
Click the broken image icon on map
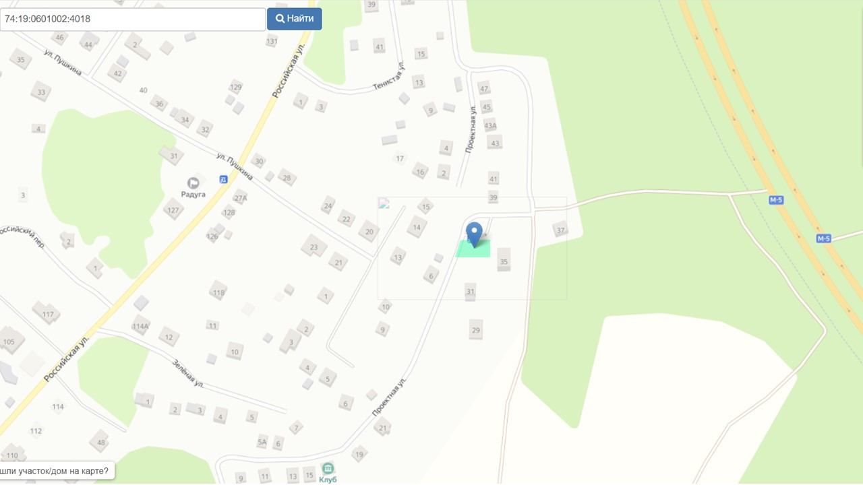[384, 203]
